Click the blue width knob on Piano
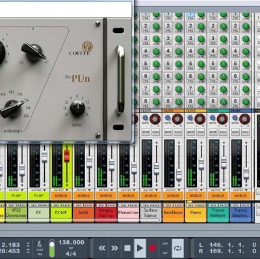 tap(190, 118)
